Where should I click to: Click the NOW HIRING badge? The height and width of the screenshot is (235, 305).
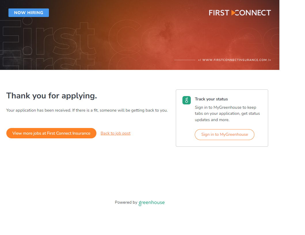(28, 13)
